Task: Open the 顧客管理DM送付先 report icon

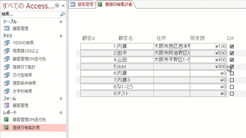Action: coord(6,120)
